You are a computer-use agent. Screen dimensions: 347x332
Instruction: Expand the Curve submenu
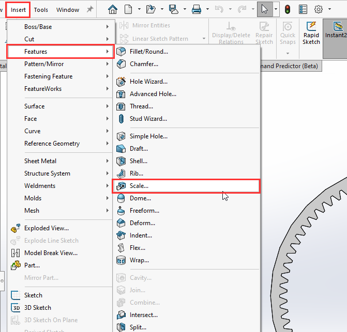[x=61, y=131]
